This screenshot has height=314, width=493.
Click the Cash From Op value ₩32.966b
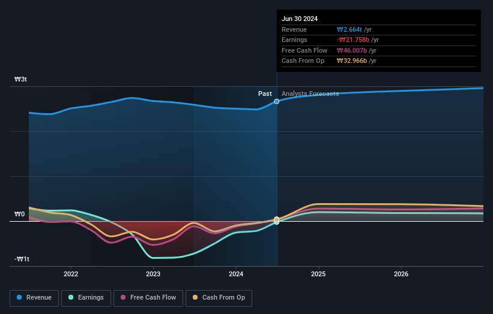pyautogui.click(x=352, y=61)
